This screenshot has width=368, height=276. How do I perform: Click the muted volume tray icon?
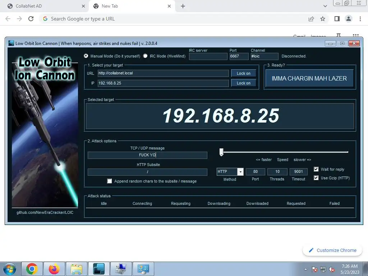click(x=332, y=270)
